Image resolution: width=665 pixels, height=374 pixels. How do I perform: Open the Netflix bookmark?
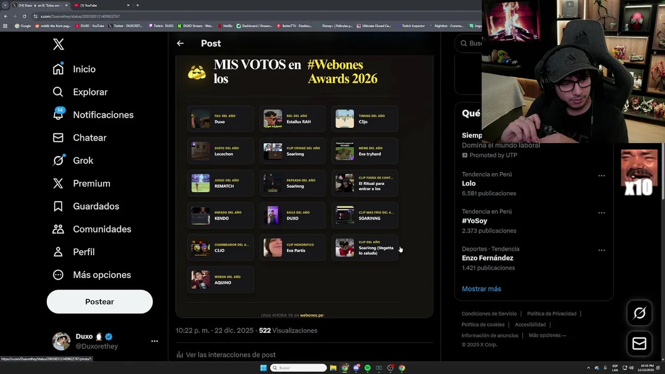(225, 26)
